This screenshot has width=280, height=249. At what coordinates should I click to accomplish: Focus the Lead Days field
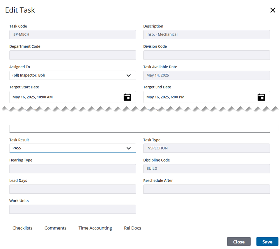tap(72, 189)
